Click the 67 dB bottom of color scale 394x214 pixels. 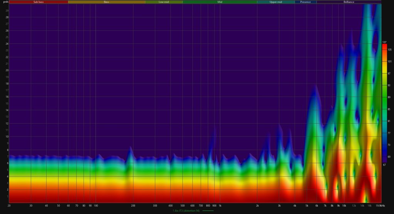pyautogui.click(x=384, y=162)
